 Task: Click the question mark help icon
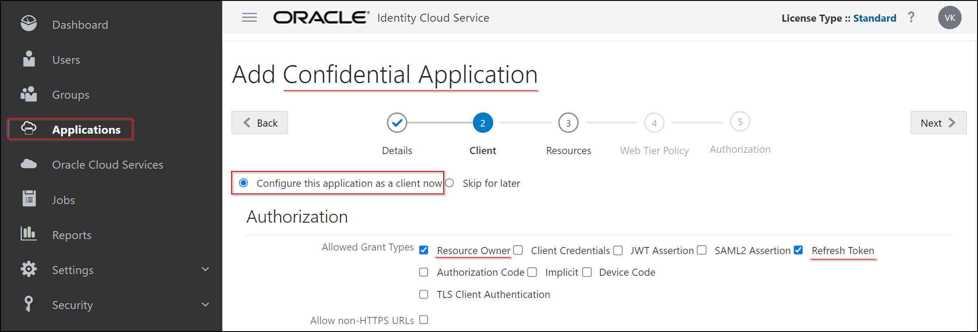click(911, 18)
